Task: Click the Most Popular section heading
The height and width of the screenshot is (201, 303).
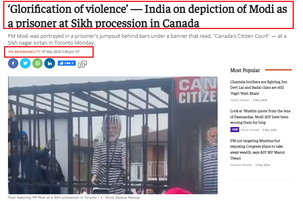Action: (245, 70)
